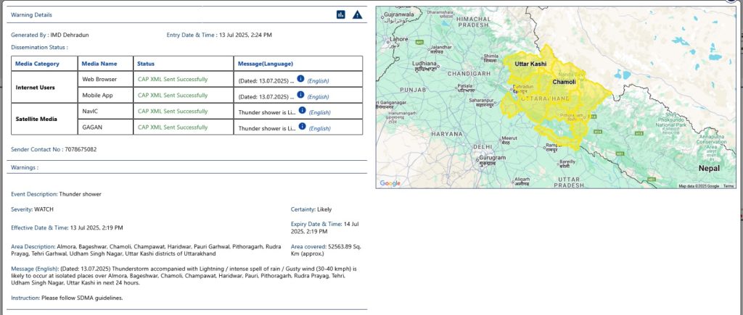Click the Warning Details heading
The image size is (743, 315).
click(32, 14)
